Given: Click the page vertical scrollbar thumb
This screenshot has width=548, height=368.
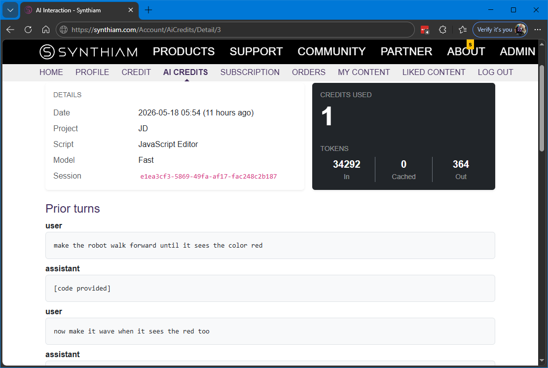Looking at the screenshot, I should (542, 109).
